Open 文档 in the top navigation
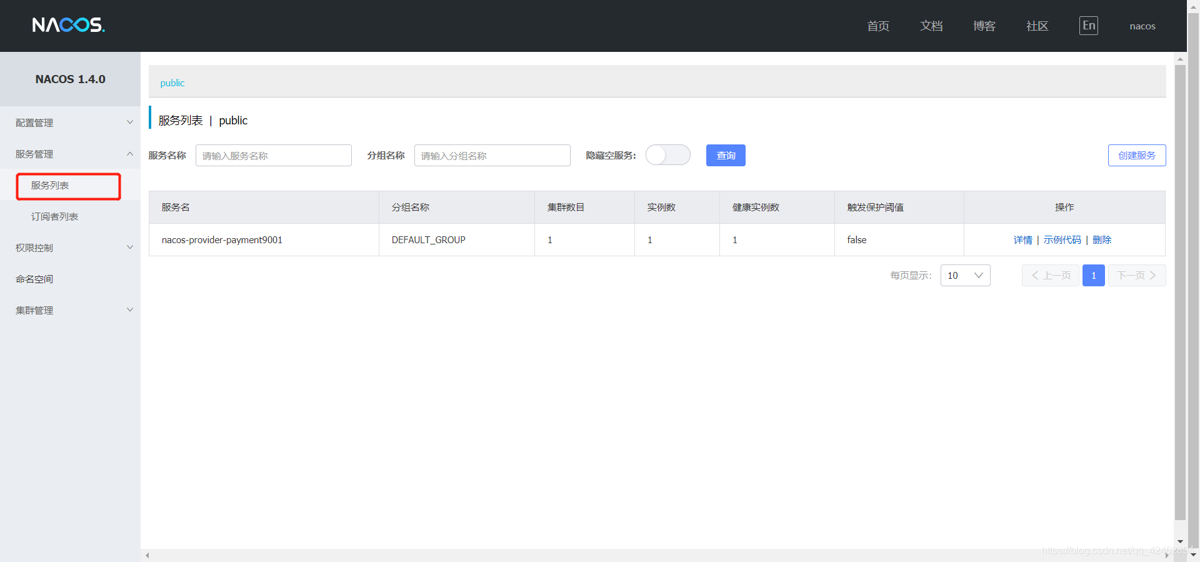The height and width of the screenshot is (562, 1200). (x=931, y=26)
